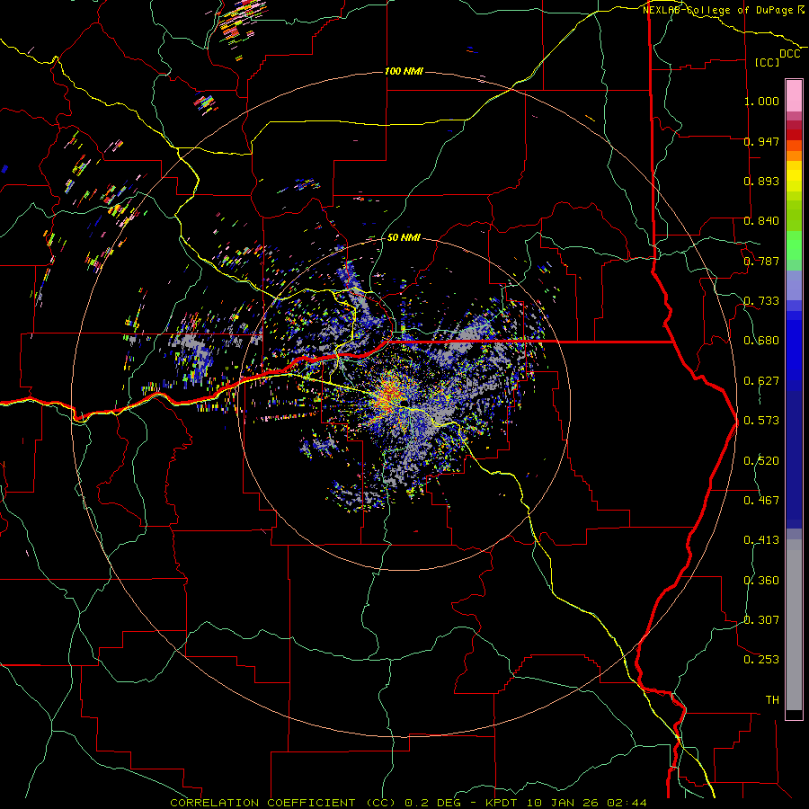
Task: Click the 0.733 legend value
Action: (761, 301)
